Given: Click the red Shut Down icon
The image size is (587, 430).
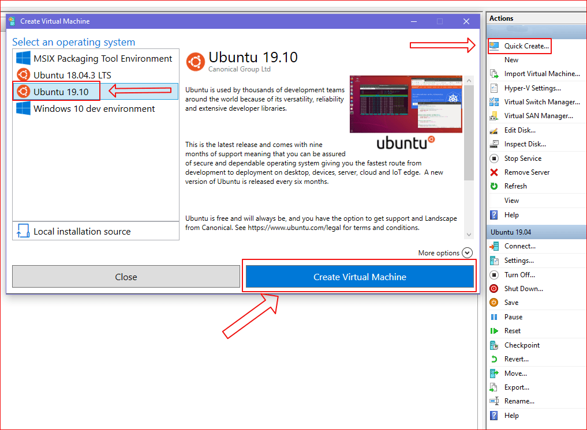Looking at the screenshot, I should point(494,289).
